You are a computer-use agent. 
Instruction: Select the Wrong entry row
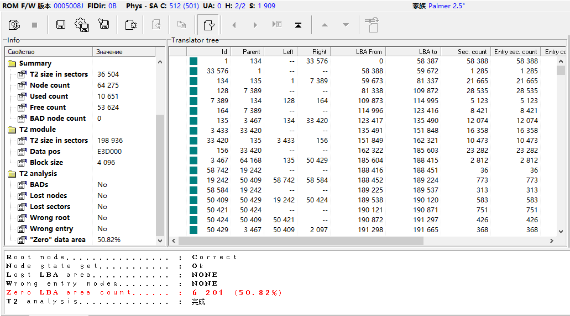pos(81,229)
